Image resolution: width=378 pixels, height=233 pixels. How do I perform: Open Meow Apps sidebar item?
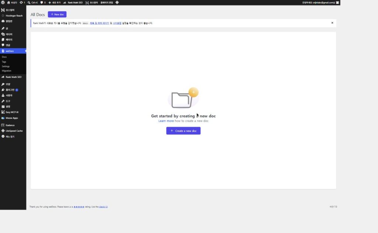(x=13, y=118)
